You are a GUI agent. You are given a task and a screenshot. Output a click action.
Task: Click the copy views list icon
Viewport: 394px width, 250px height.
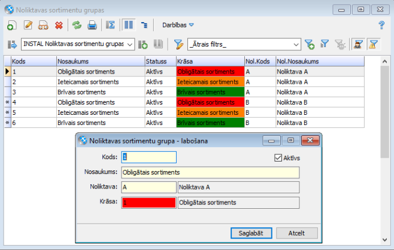point(158,44)
